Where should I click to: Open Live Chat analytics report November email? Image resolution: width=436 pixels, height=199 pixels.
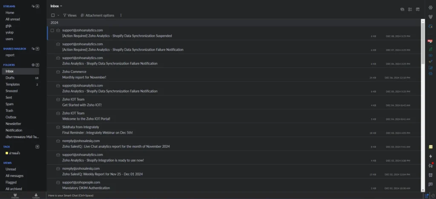[234, 144]
